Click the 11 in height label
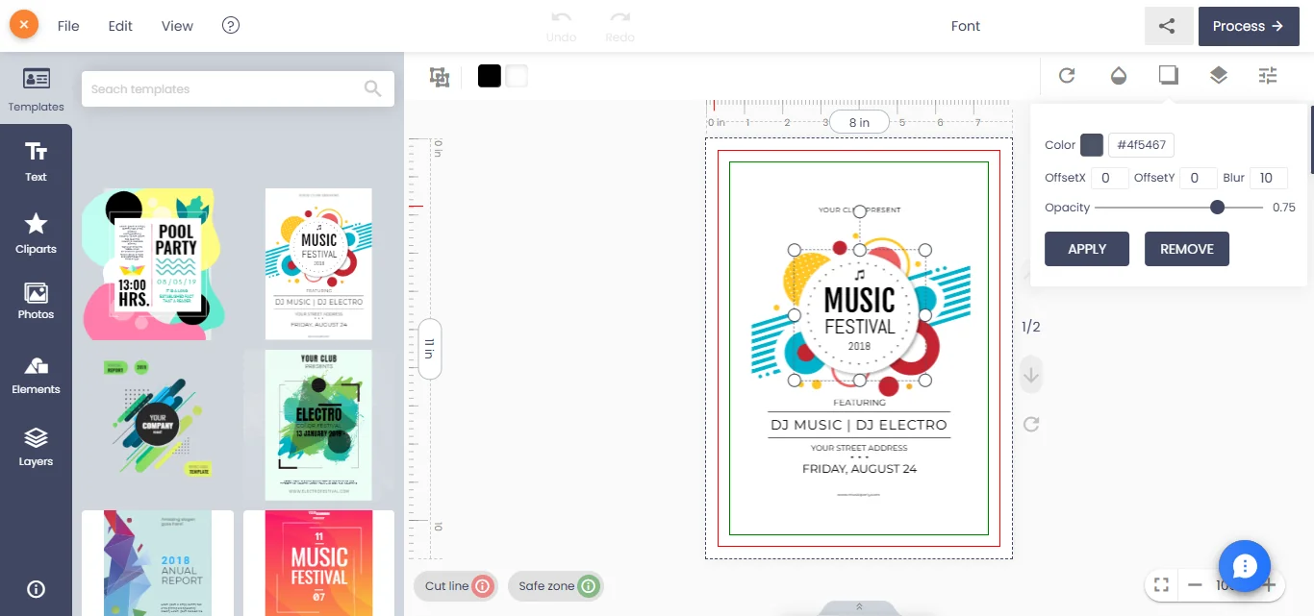 click(430, 349)
